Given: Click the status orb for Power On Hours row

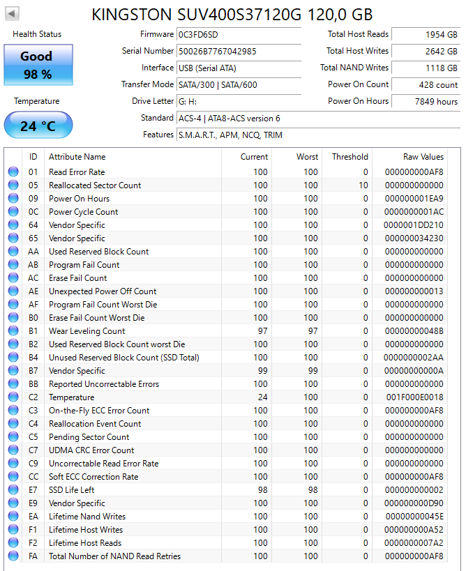Looking at the screenshot, I should (13, 199).
